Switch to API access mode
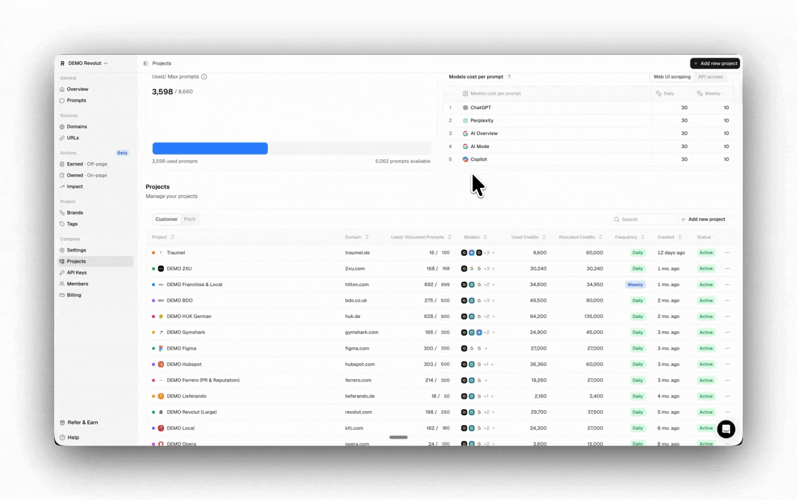The height and width of the screenshot is (500, 797). click(710, 77)
